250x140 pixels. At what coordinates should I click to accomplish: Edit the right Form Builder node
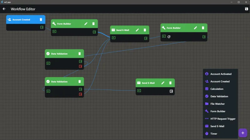click(x=195, y=28)
